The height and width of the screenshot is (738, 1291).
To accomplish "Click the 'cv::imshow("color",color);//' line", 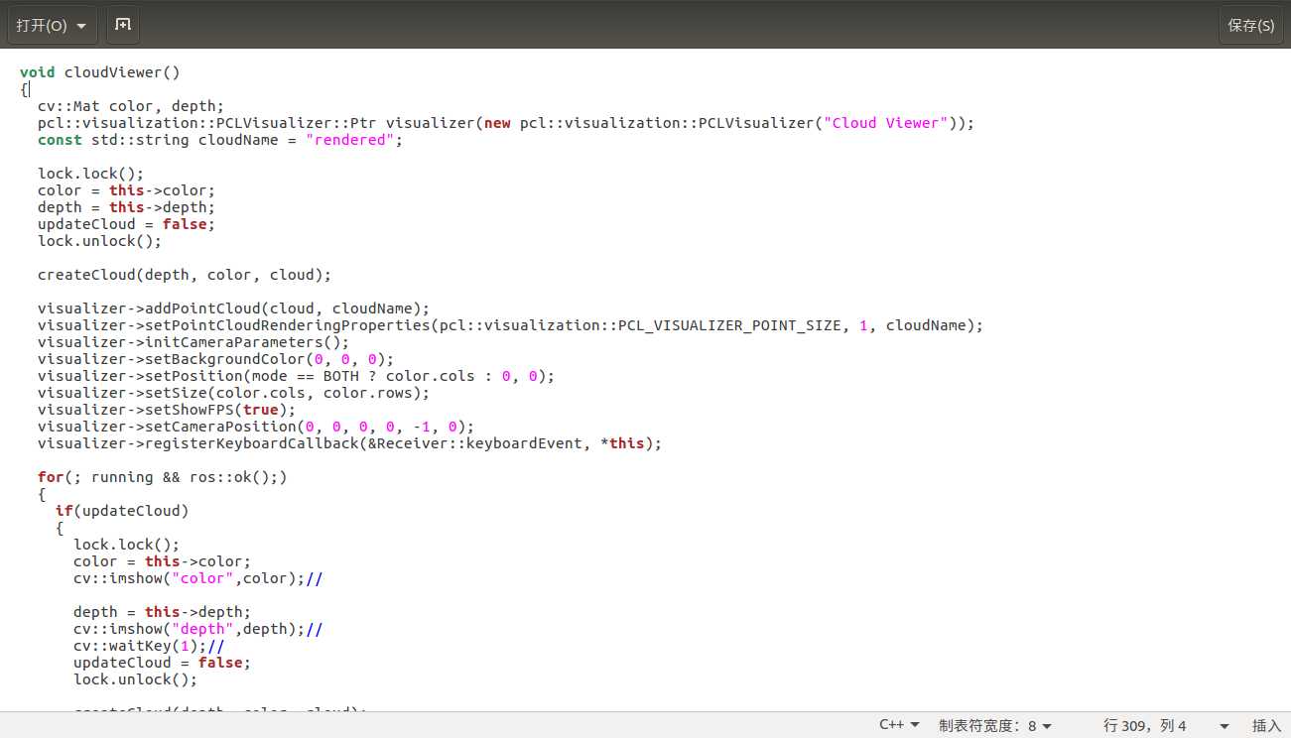I will tap(198, 578).
